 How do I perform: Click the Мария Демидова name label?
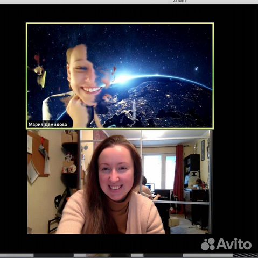click(48, 124)
